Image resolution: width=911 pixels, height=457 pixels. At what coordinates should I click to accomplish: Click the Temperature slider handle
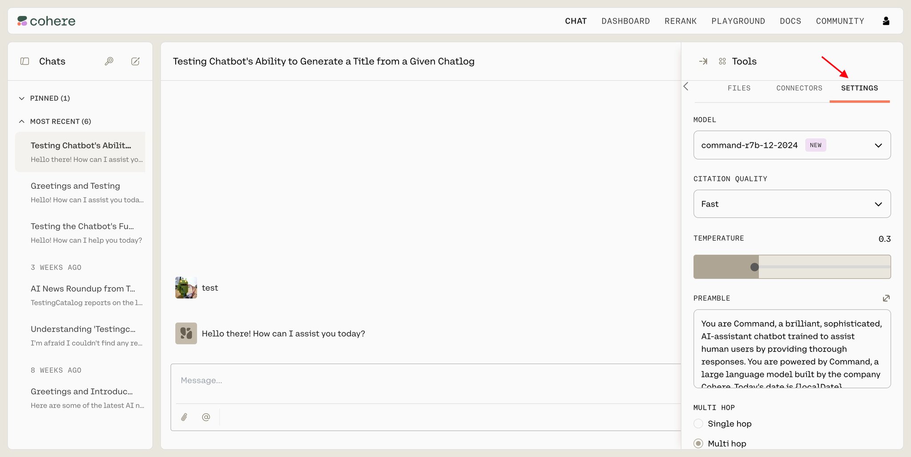(754, 267)
